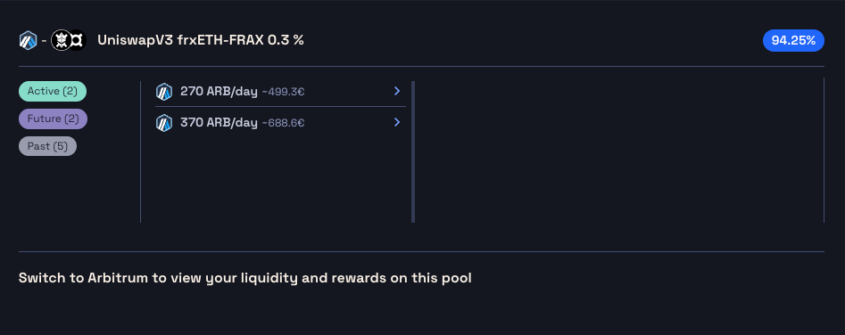This screenshot has width=845, height=335.
Task: Expand the 370 ARB/day distribution chevron
Action: coord(397,123)
